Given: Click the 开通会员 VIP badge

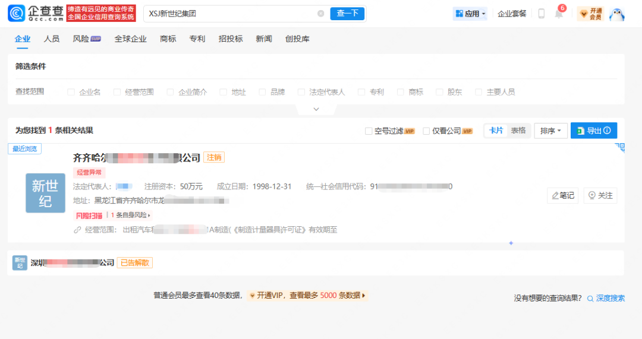Looking at the screenshot, I should [x=590, y=14].
